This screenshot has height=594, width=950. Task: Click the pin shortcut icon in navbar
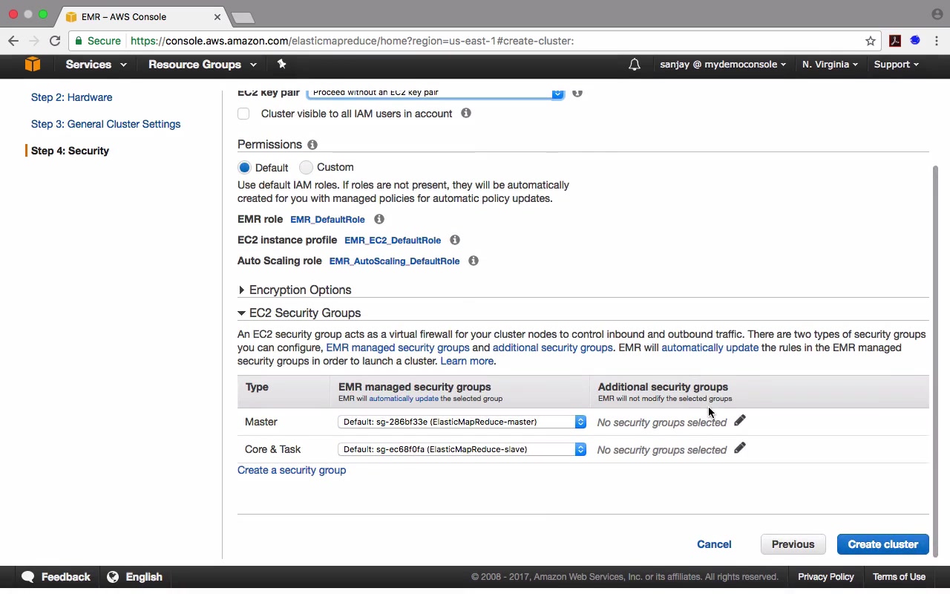pyautogui.click(x=281, y=65)
